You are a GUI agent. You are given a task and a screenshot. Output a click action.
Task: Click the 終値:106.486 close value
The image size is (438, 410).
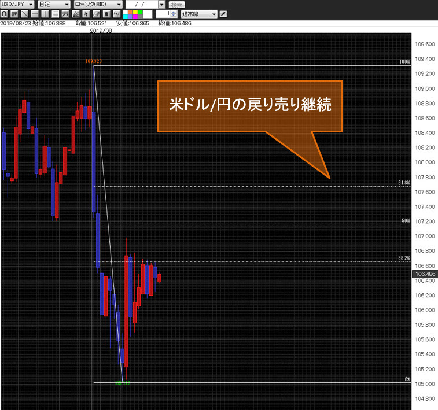coord(175,24)
